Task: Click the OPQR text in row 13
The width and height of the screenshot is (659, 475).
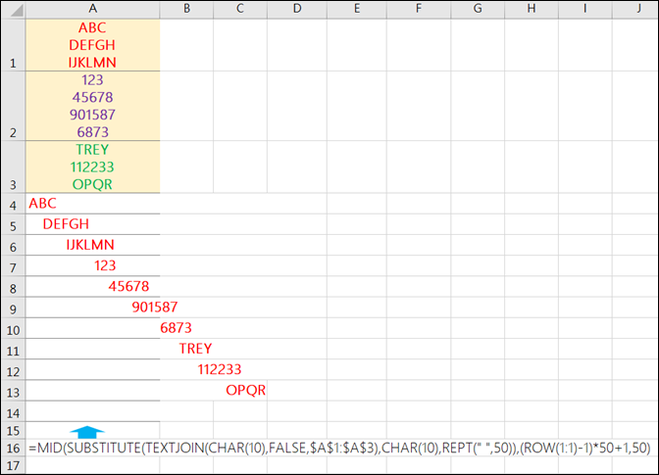Action: click(246, 390)
